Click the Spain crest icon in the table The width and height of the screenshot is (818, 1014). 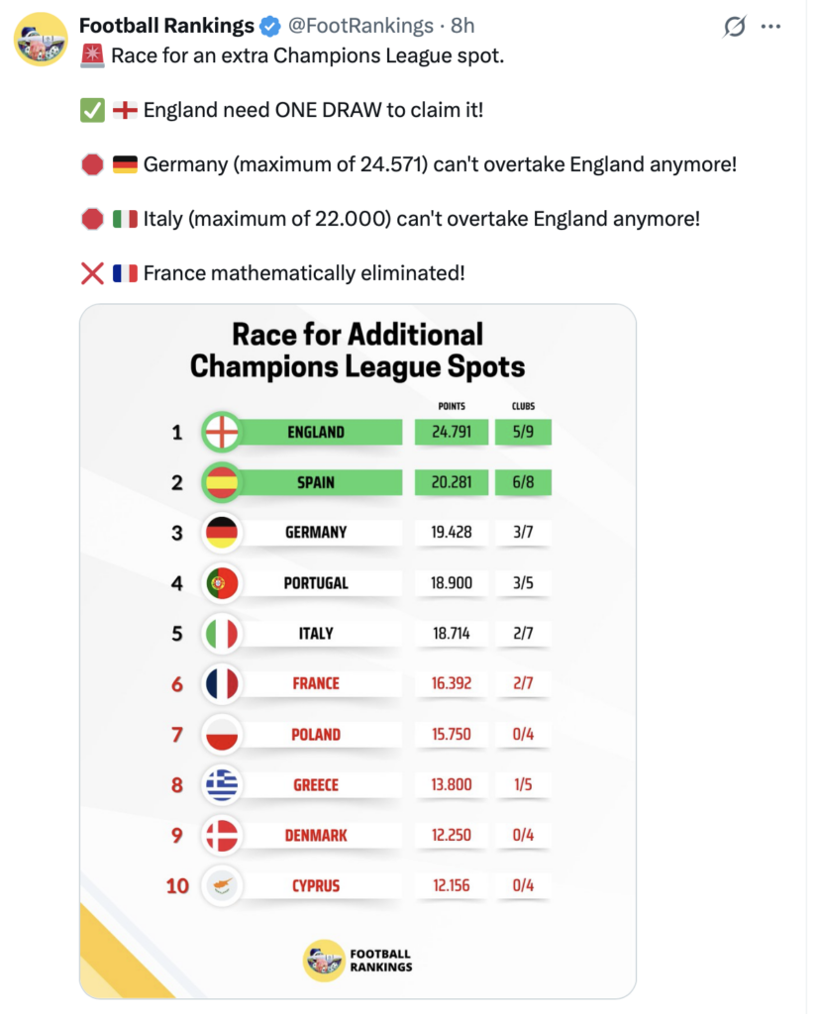click(x=222, y=482)
